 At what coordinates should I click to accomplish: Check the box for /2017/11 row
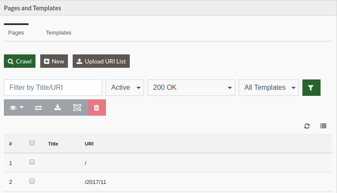click(x=32, y=181)
